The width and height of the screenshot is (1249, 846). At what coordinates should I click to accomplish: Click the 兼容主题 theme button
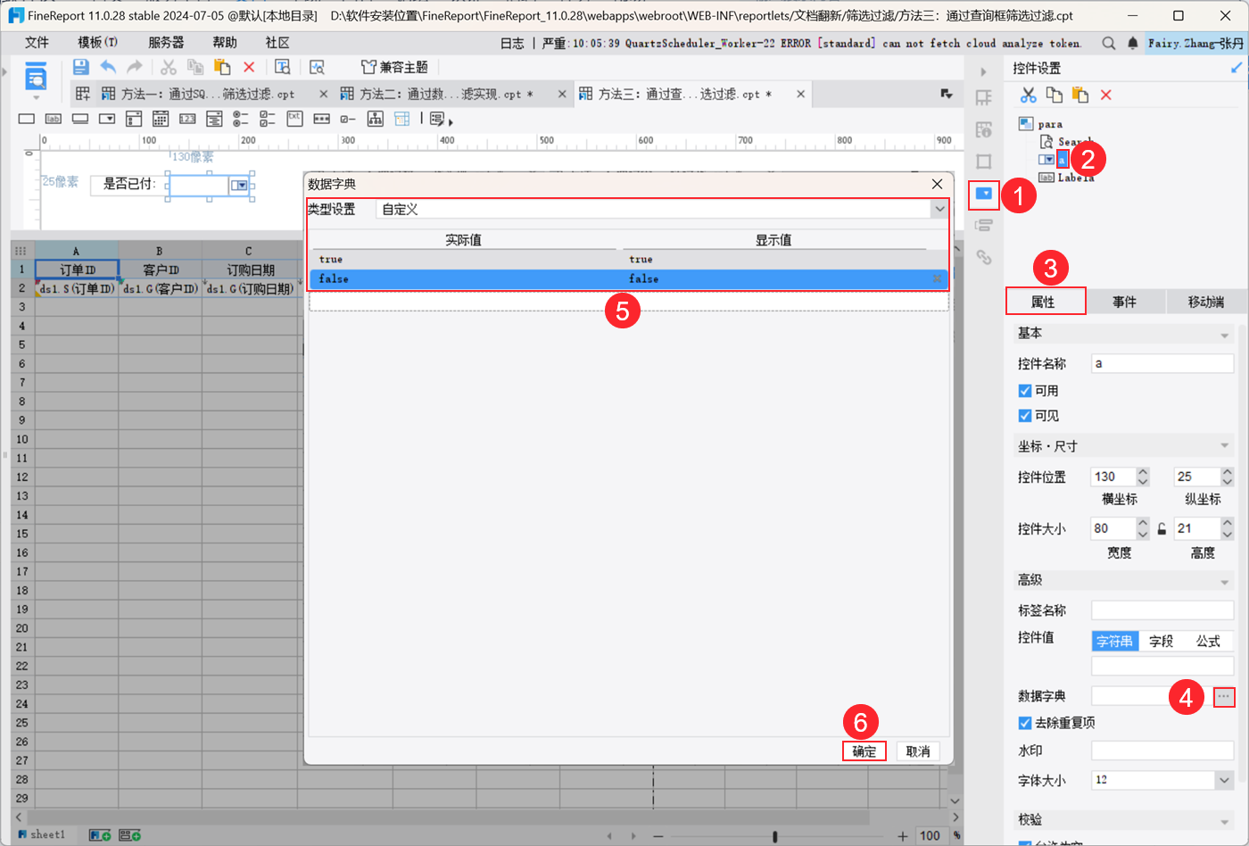coord(394,67)
